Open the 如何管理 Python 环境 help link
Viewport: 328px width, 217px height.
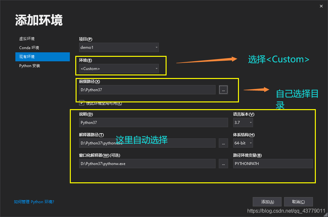click(34, 202)
